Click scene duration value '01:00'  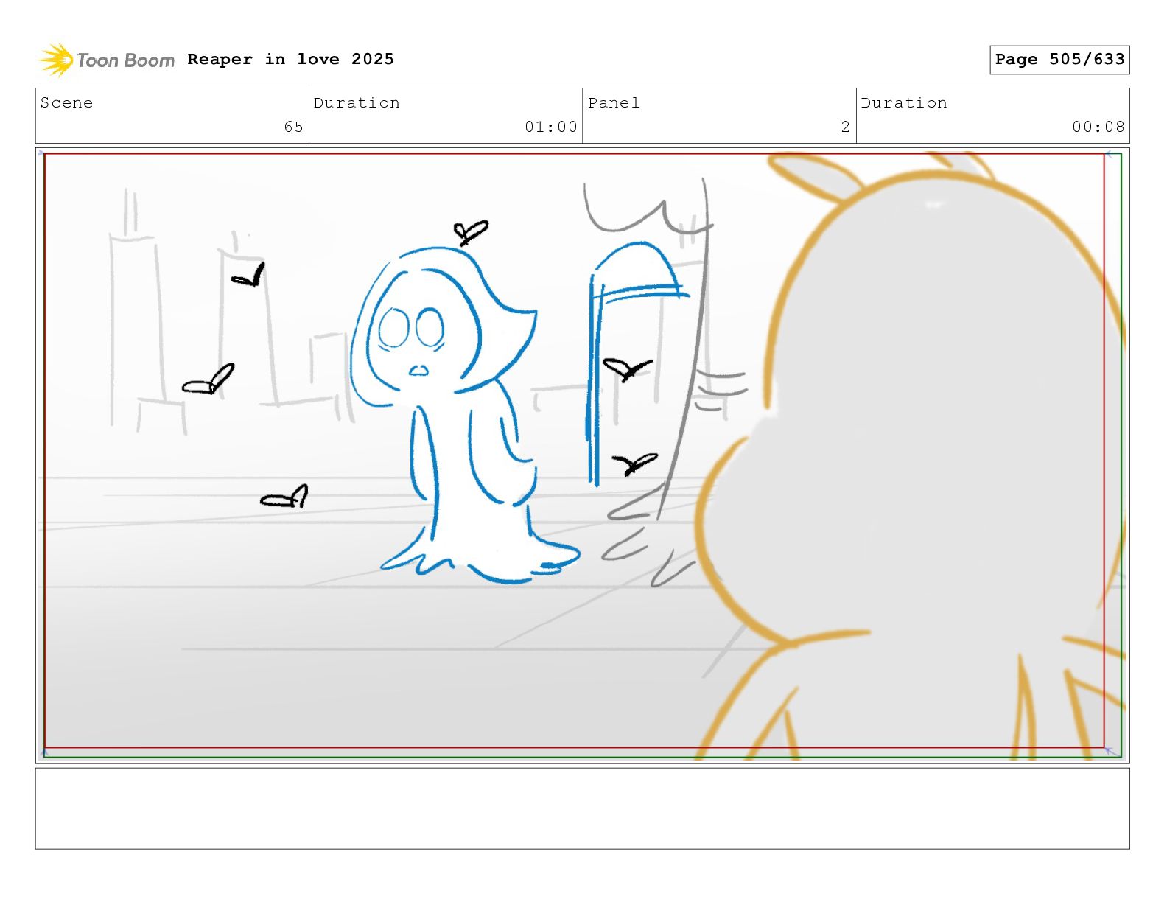point(551,127)
